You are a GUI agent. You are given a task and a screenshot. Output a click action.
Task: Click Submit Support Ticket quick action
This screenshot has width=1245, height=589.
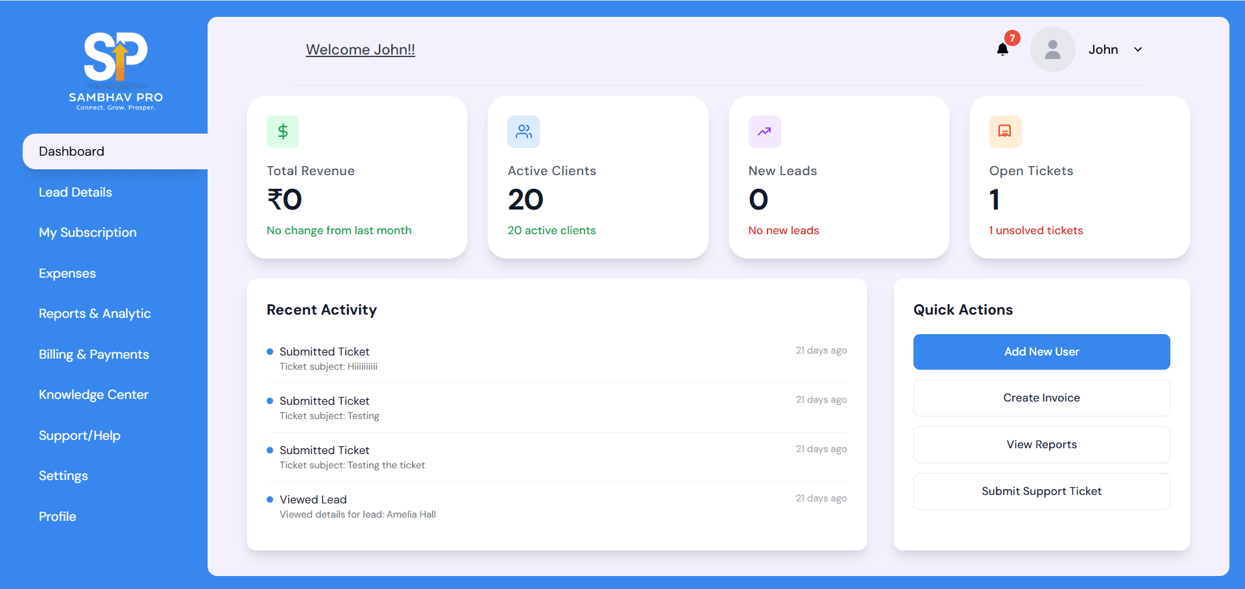click(x=1041, y=491)
